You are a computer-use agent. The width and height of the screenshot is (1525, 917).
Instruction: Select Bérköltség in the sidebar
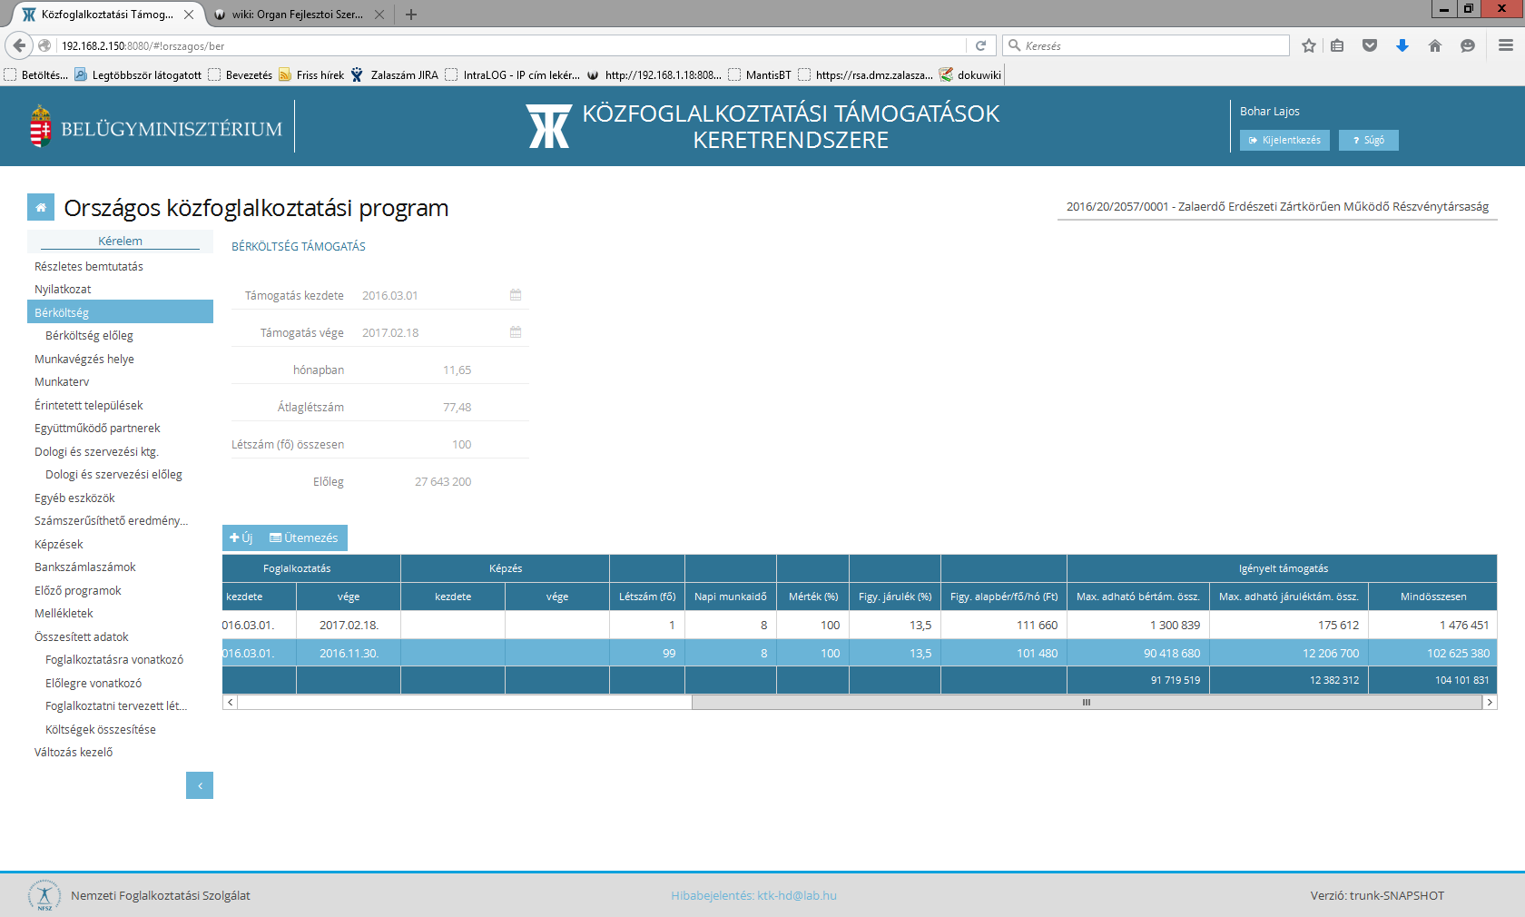click(x=120, y=312)
